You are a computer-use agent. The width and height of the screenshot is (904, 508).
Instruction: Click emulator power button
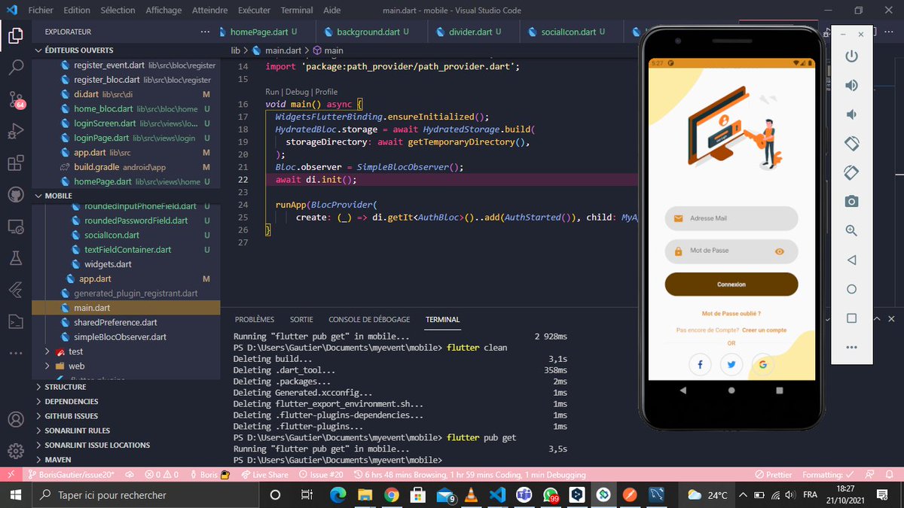pyautogui.click(x=851, y=56)
